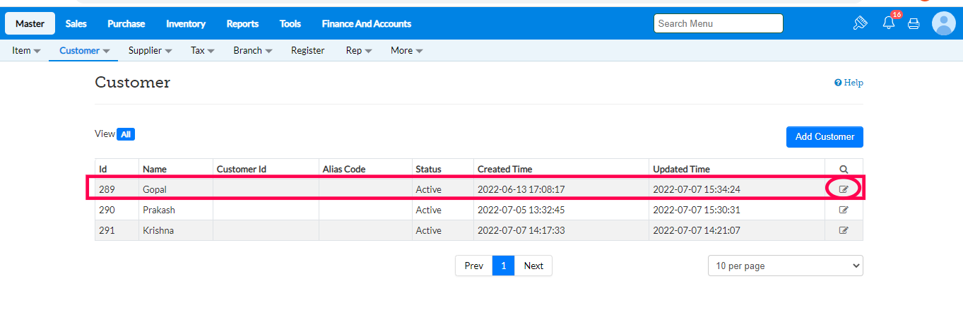
Task: Open the user profile avatar
Action: 943,23
